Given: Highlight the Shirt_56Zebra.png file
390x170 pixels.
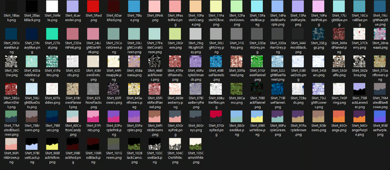Looking at the screenshot, I should coord(359,62).
